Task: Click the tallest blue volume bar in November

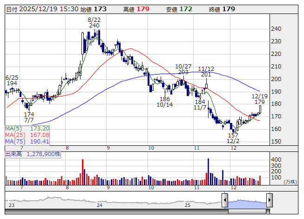Action: pos(209,171)
